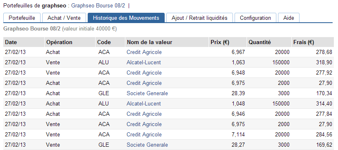Image resolution: width=338 pixels, height=150 pixels.
Task: Go to the Configuration tab
Action: tap(255, 18)
